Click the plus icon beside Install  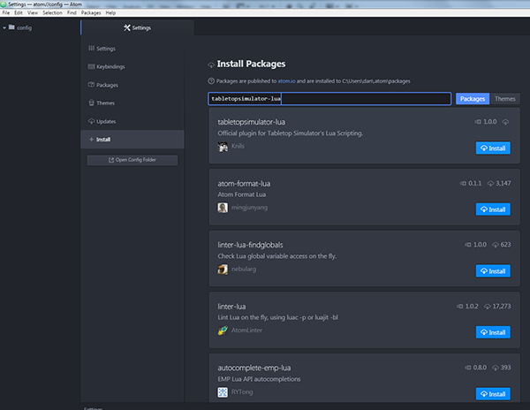click(x=91, y=140)
